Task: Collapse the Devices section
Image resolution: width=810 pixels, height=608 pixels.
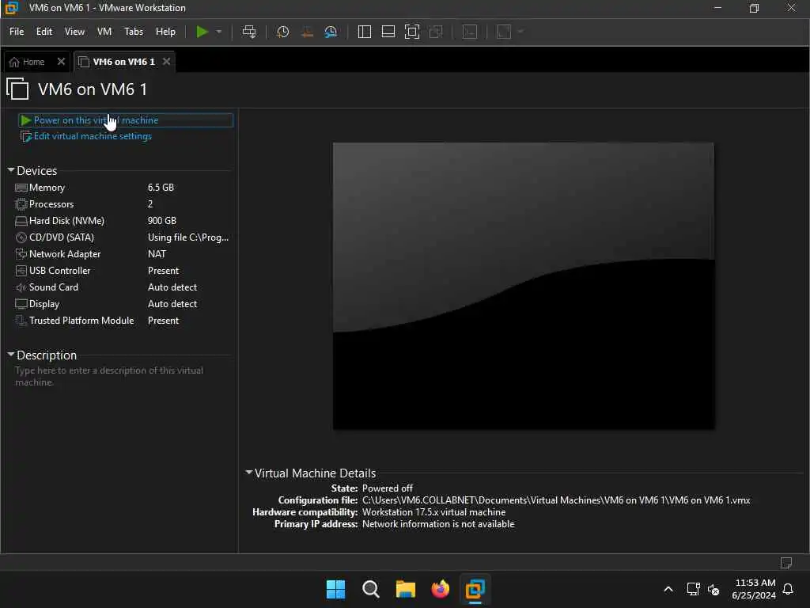Action: click(11, 170)
